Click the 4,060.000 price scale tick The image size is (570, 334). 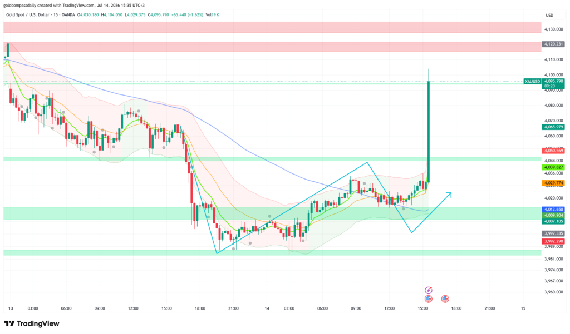[554, 136]
